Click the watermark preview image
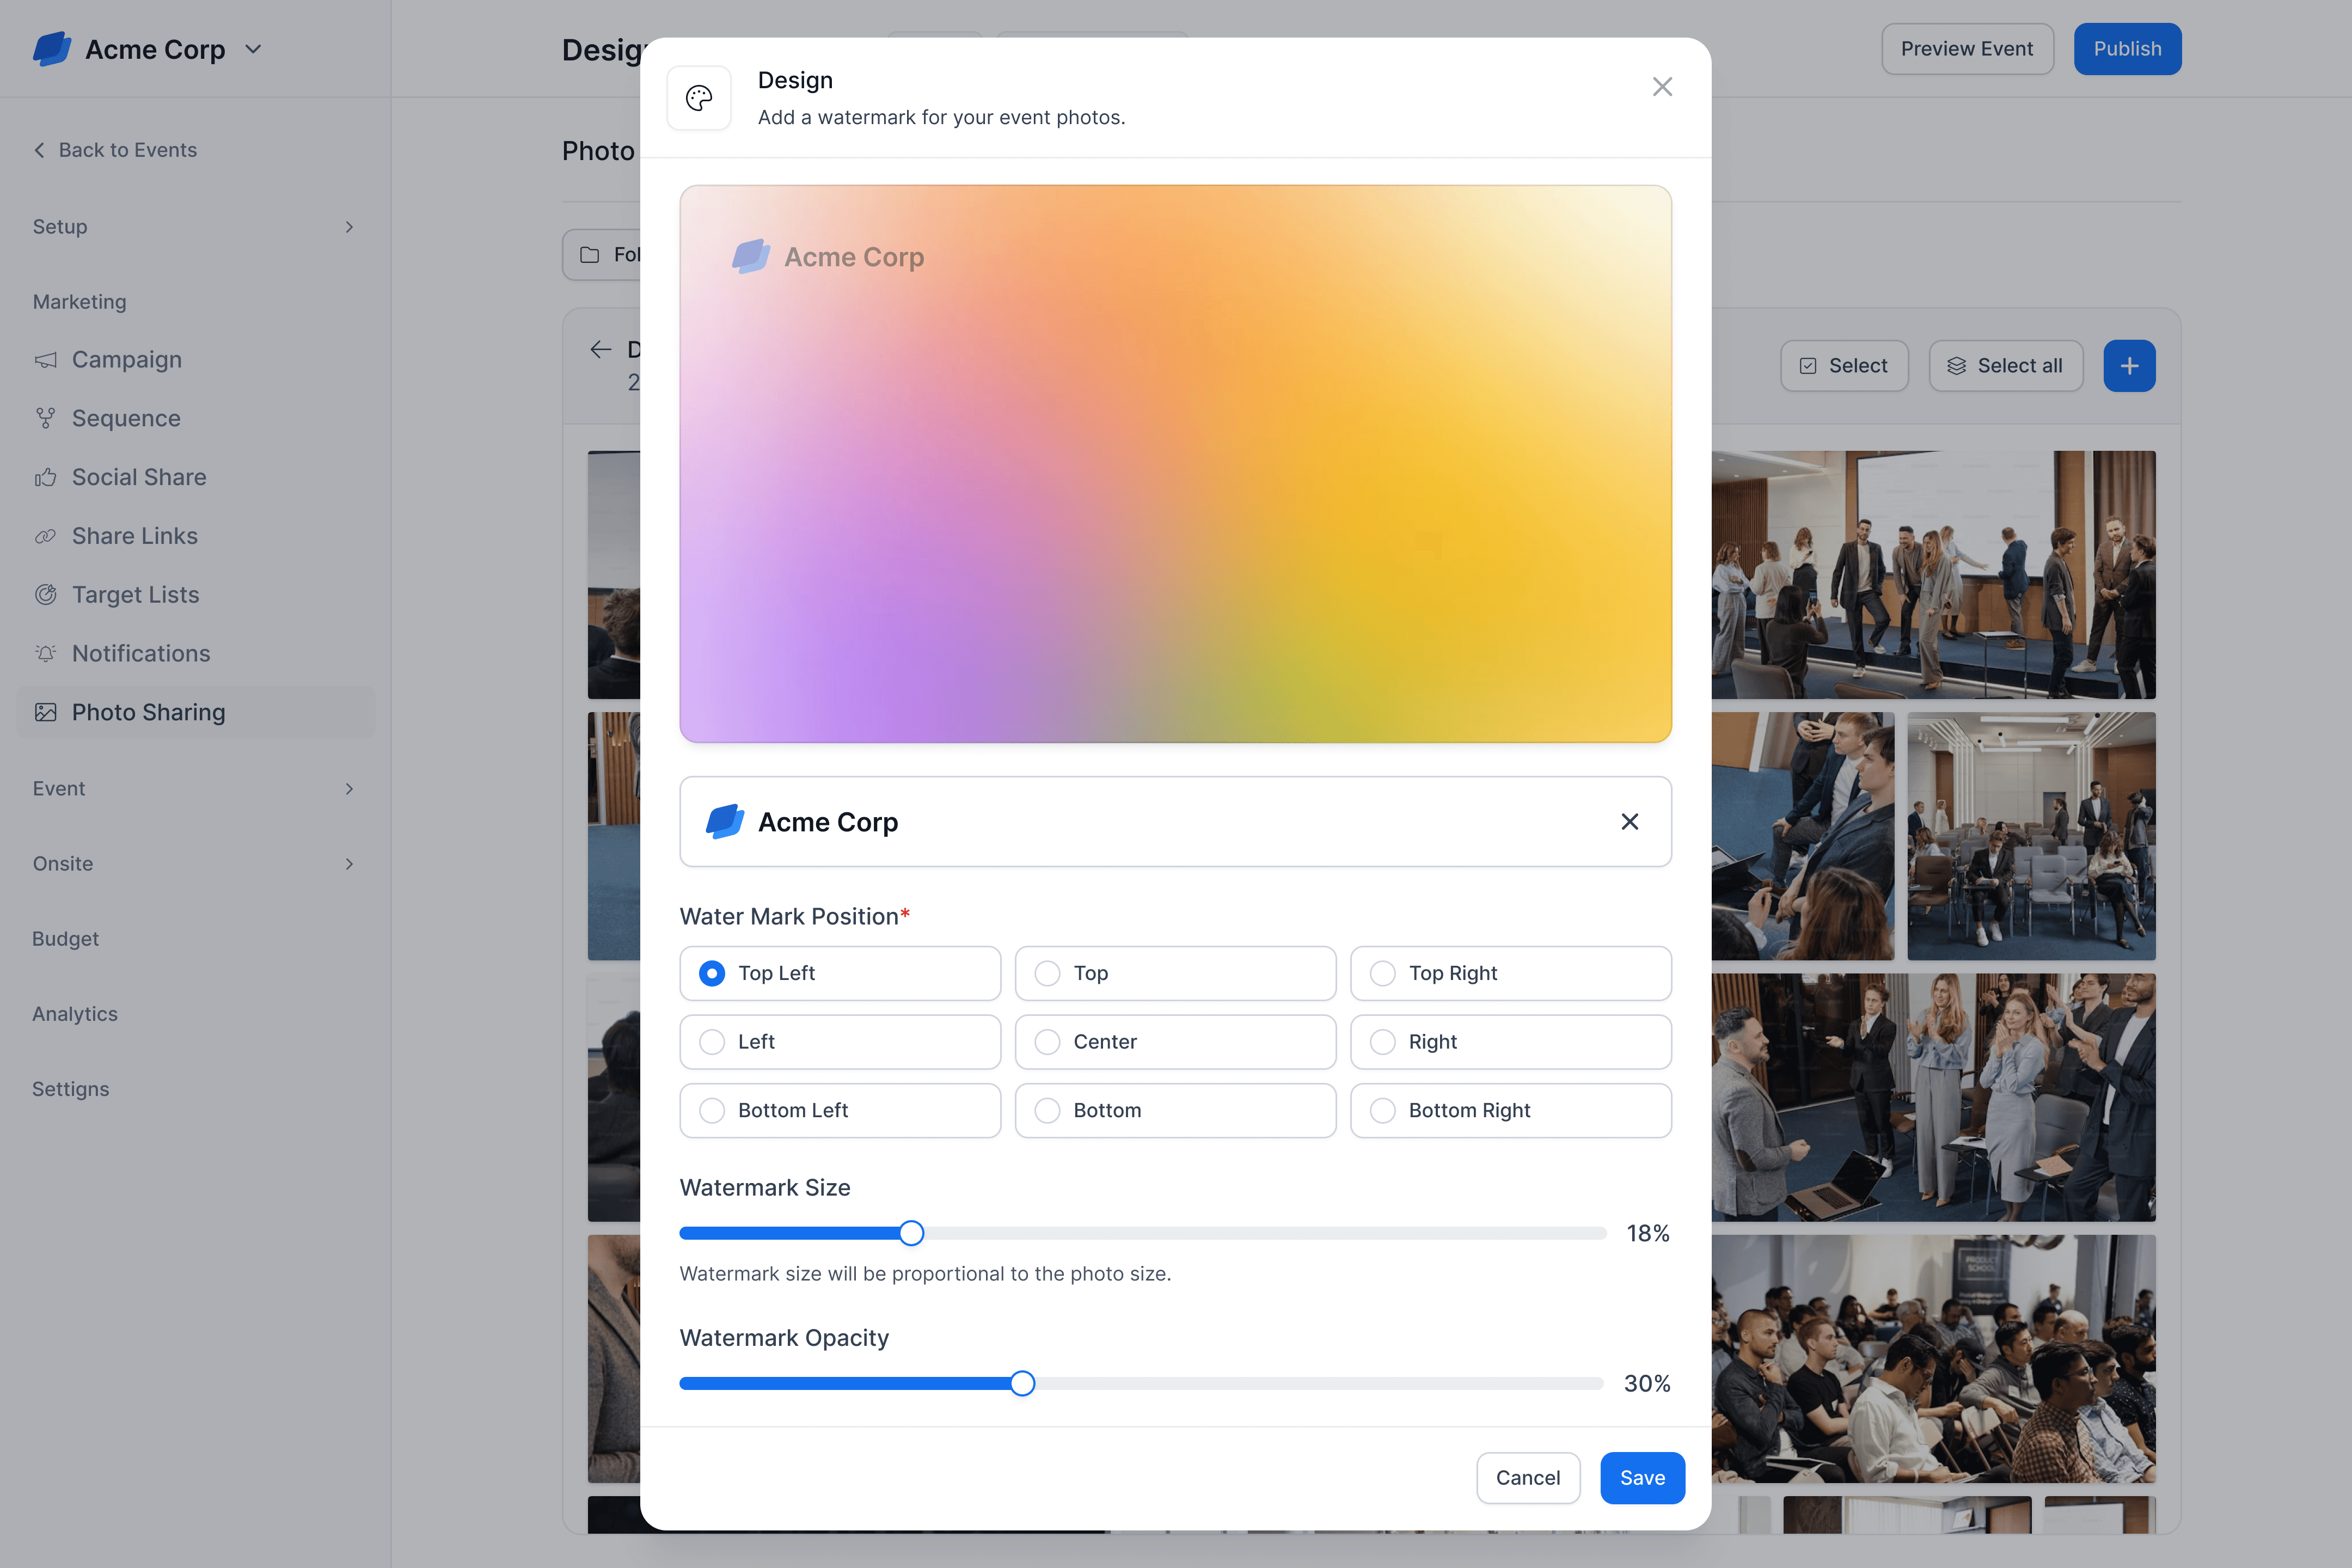2352x1568 pixels. click(x=1175, y=464)
